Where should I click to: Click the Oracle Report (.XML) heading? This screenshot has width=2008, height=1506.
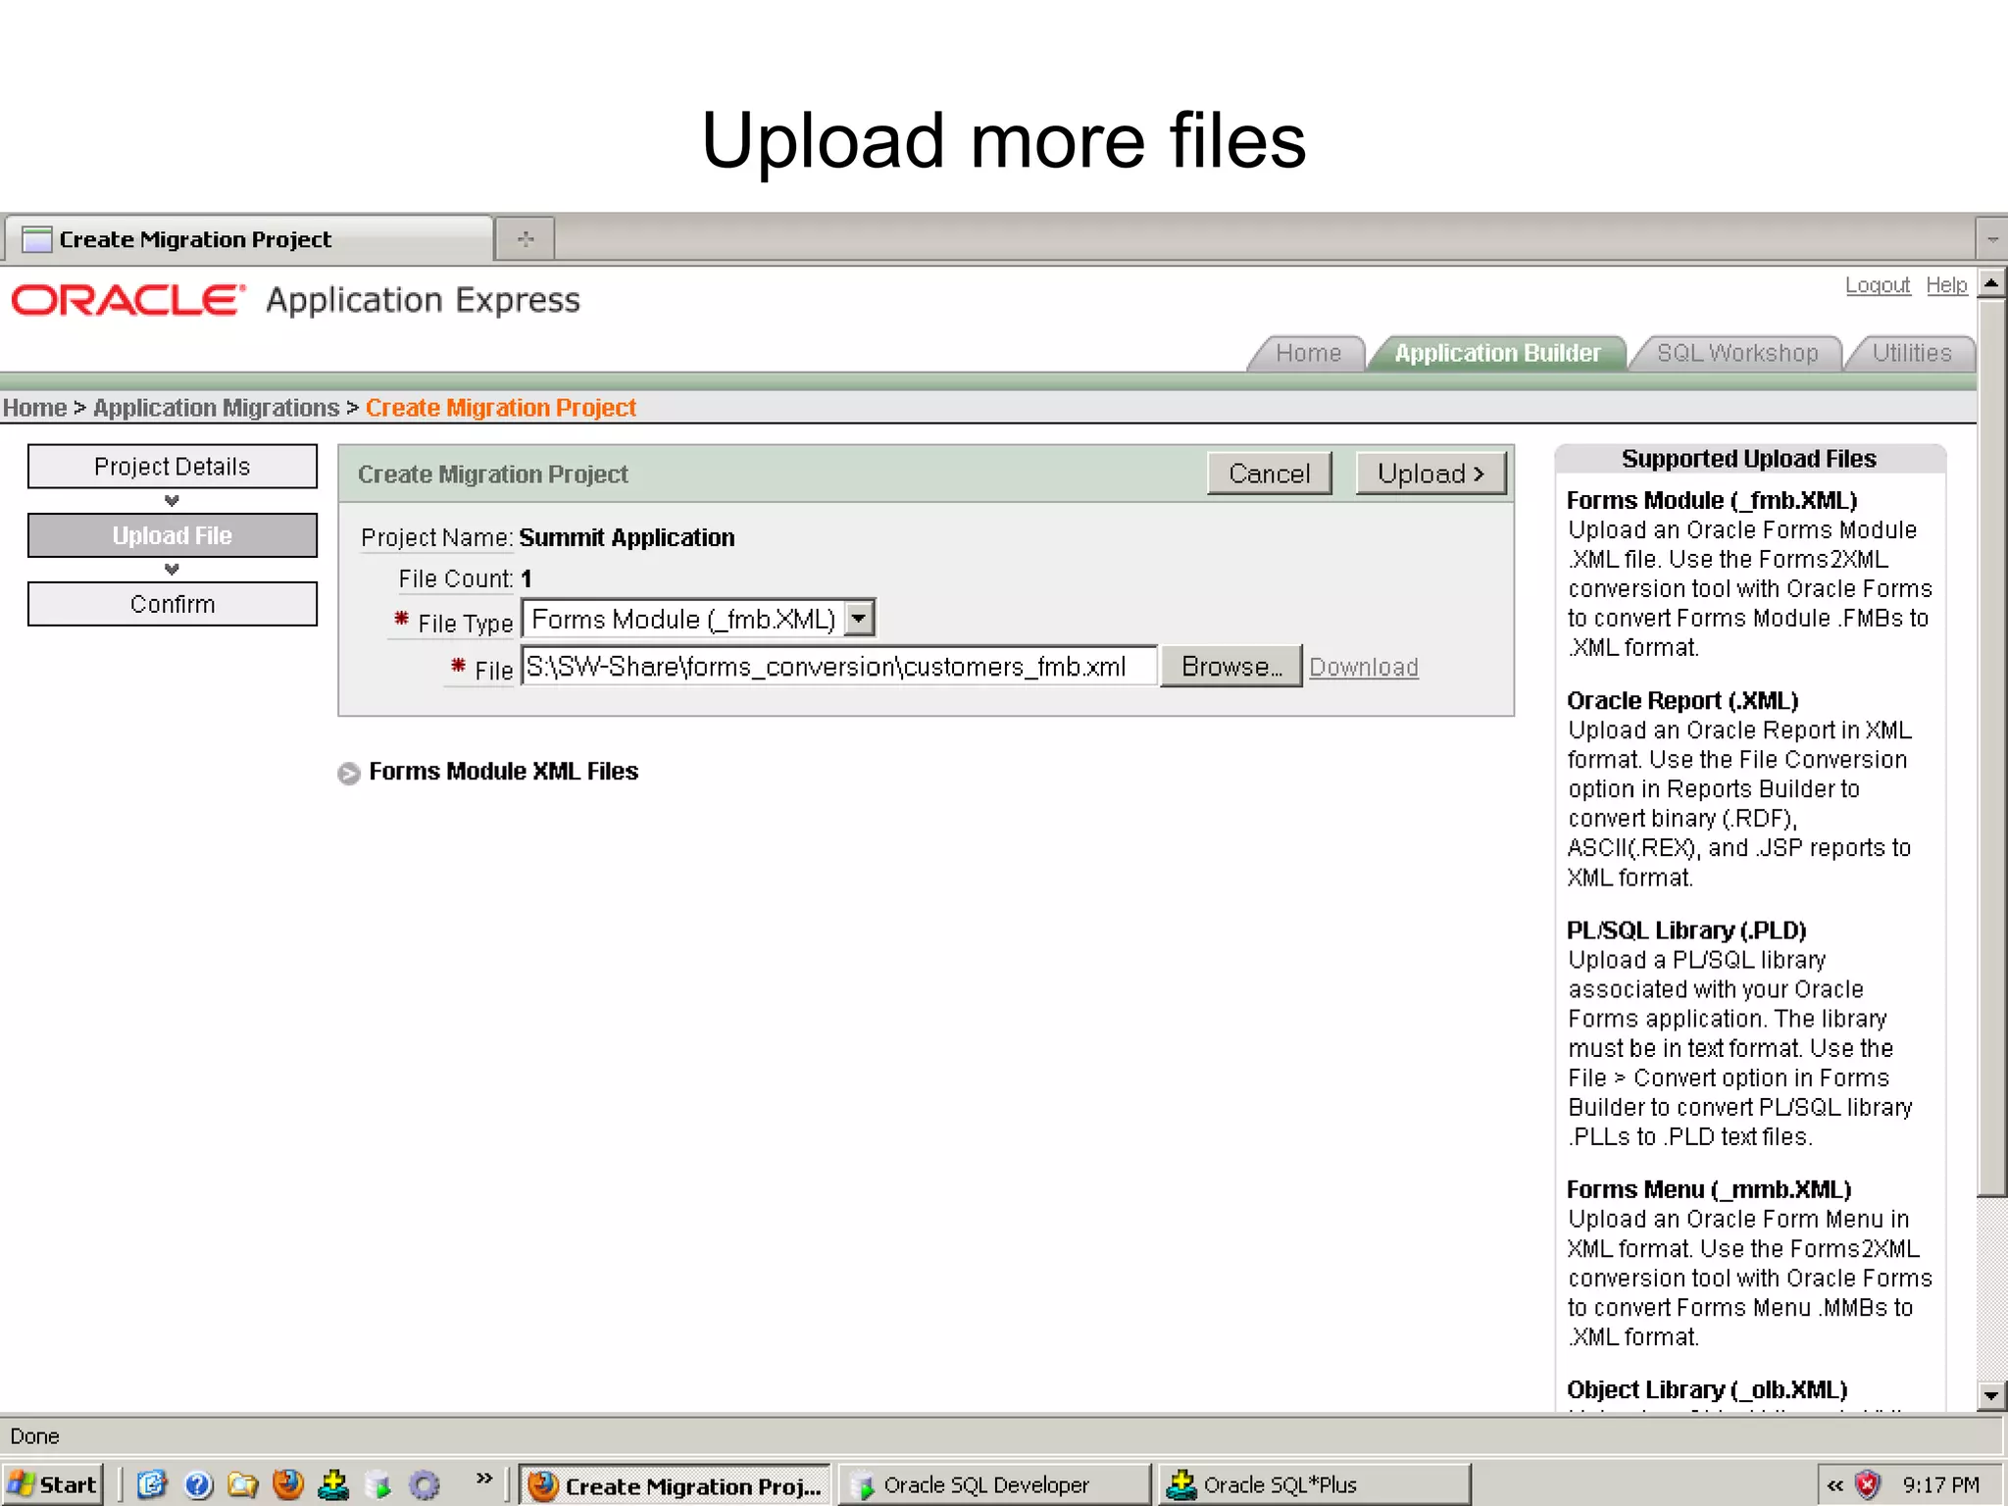point(1682,701)
